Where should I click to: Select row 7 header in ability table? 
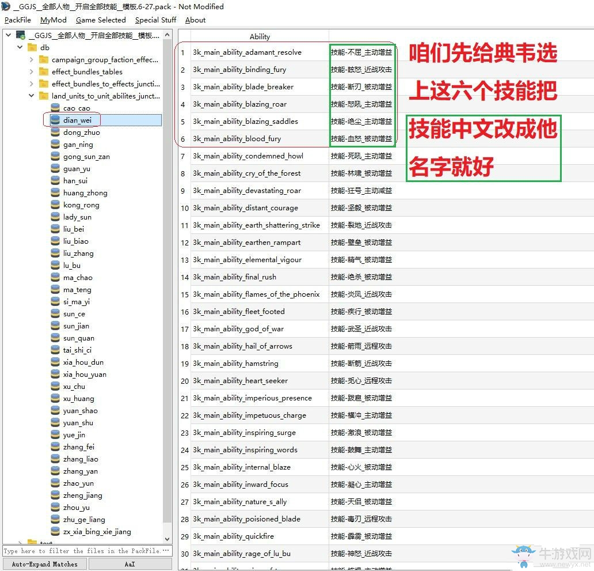pyautogui.click(x=183, y=156)
